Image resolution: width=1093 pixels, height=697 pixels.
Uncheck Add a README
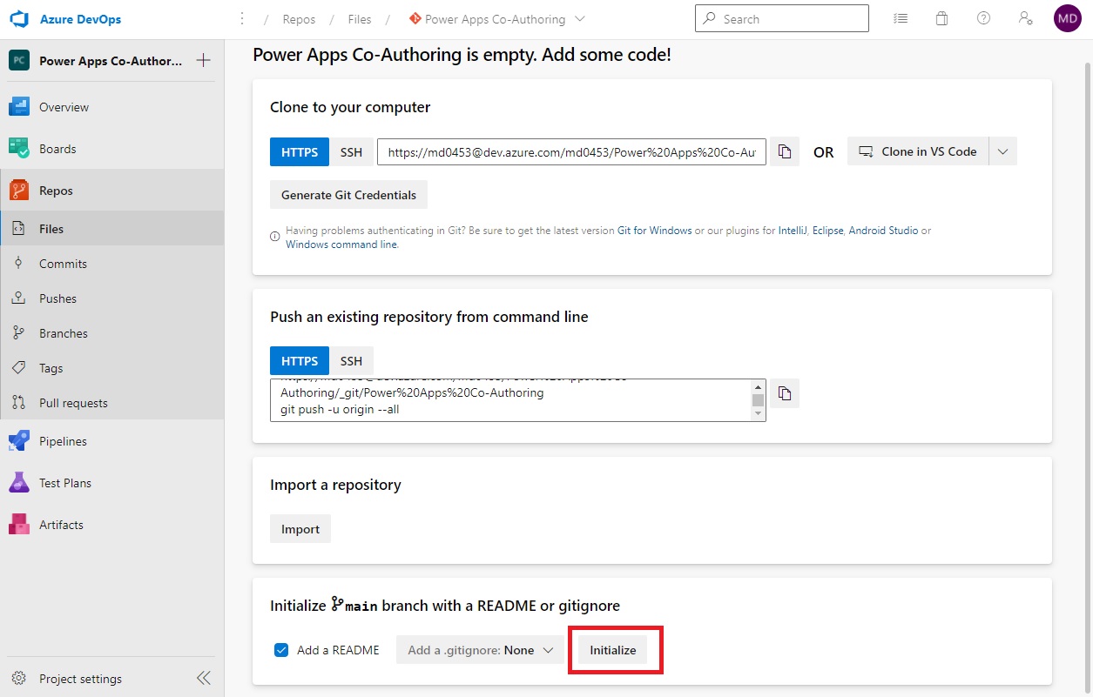click(x=280, y=649)
